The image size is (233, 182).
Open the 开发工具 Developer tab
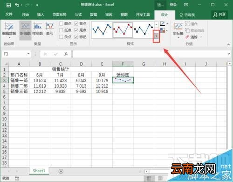pyautogui.click(x=143, y=14)
